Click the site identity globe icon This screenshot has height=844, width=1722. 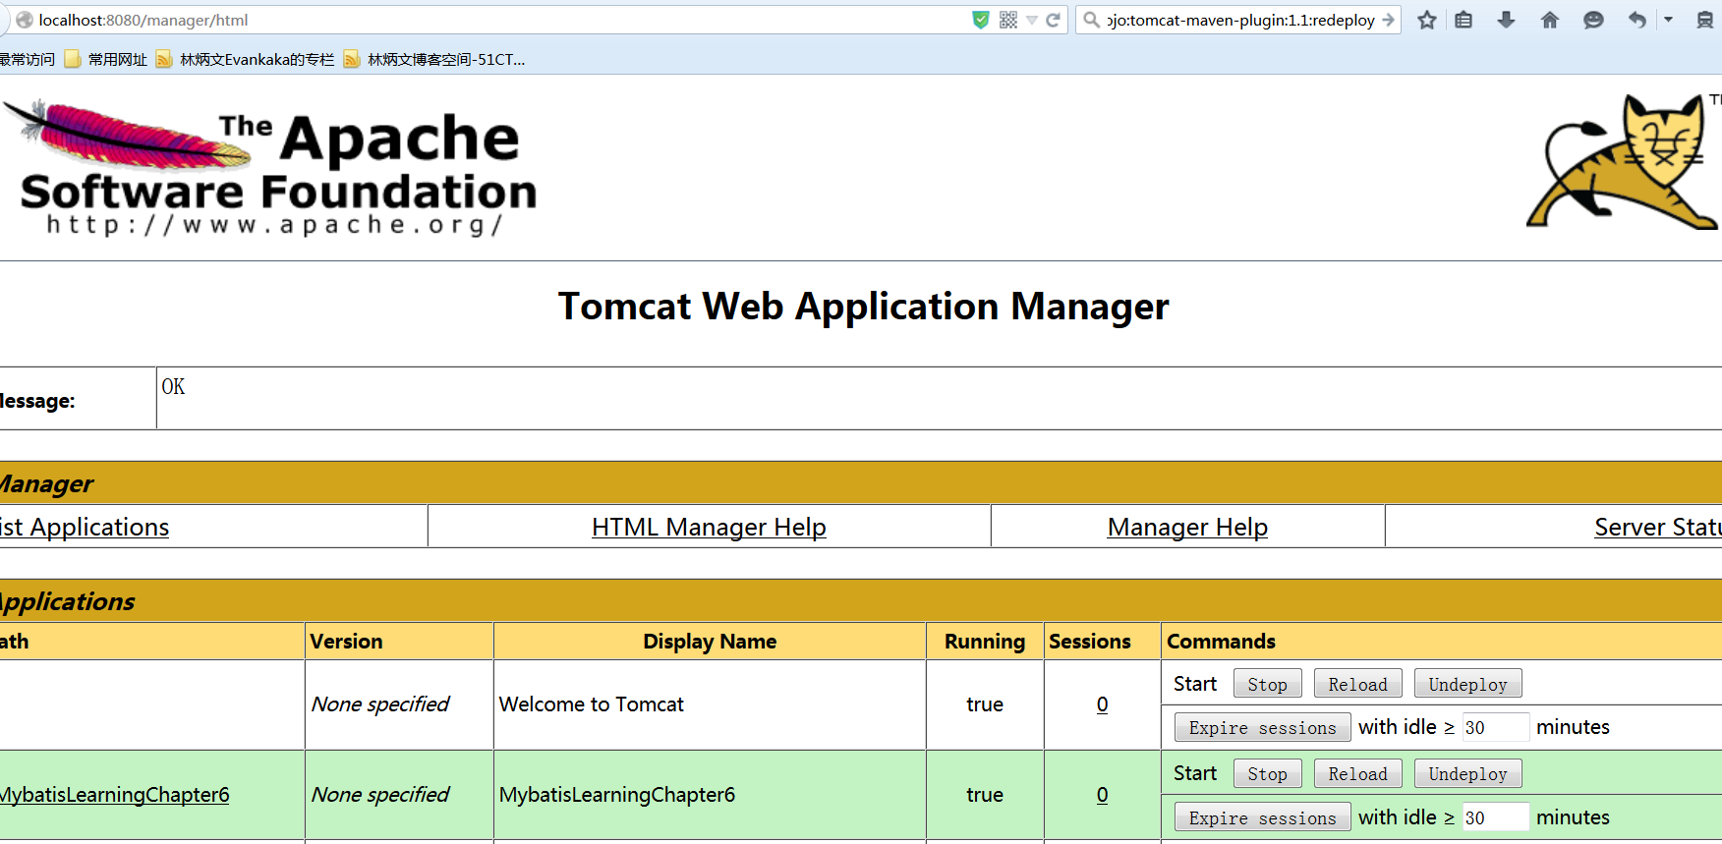click(x=25, y=20)
